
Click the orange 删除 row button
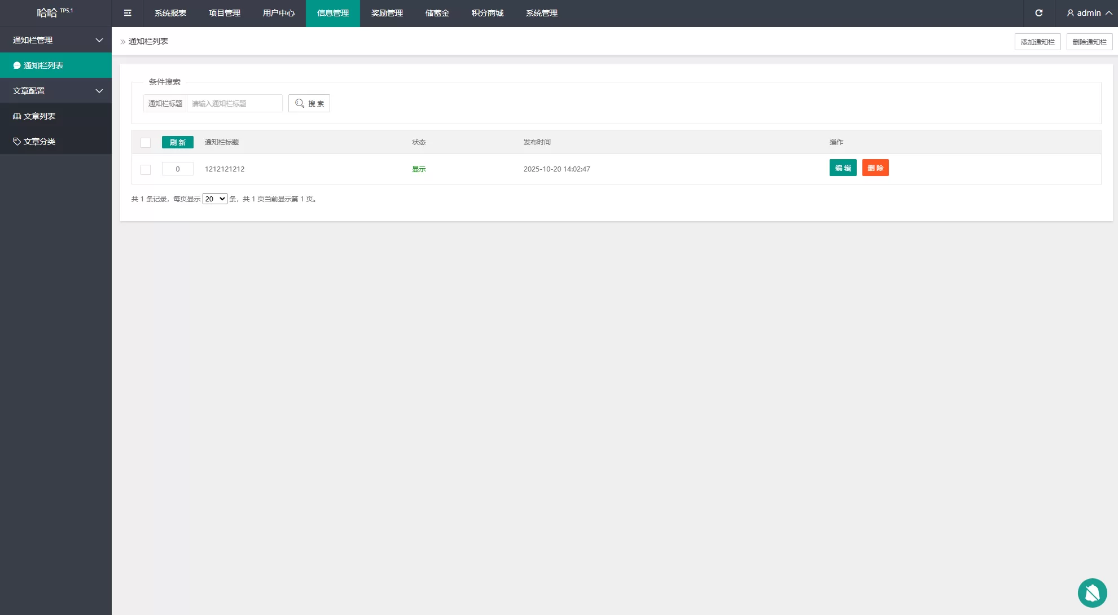[875, 168]
